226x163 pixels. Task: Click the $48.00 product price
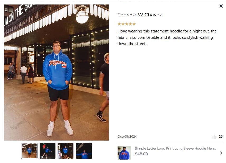(141, 154)
